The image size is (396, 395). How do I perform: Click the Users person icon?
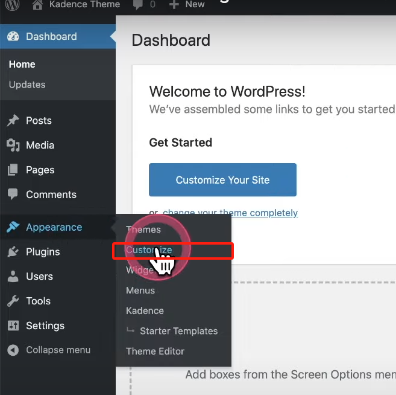pos(13,276)
